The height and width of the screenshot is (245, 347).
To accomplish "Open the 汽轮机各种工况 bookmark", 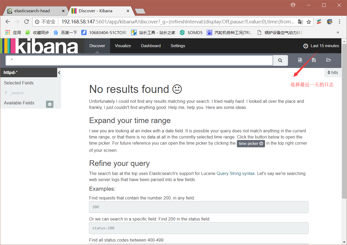I will pyautogui.click(x=229, y=32).
